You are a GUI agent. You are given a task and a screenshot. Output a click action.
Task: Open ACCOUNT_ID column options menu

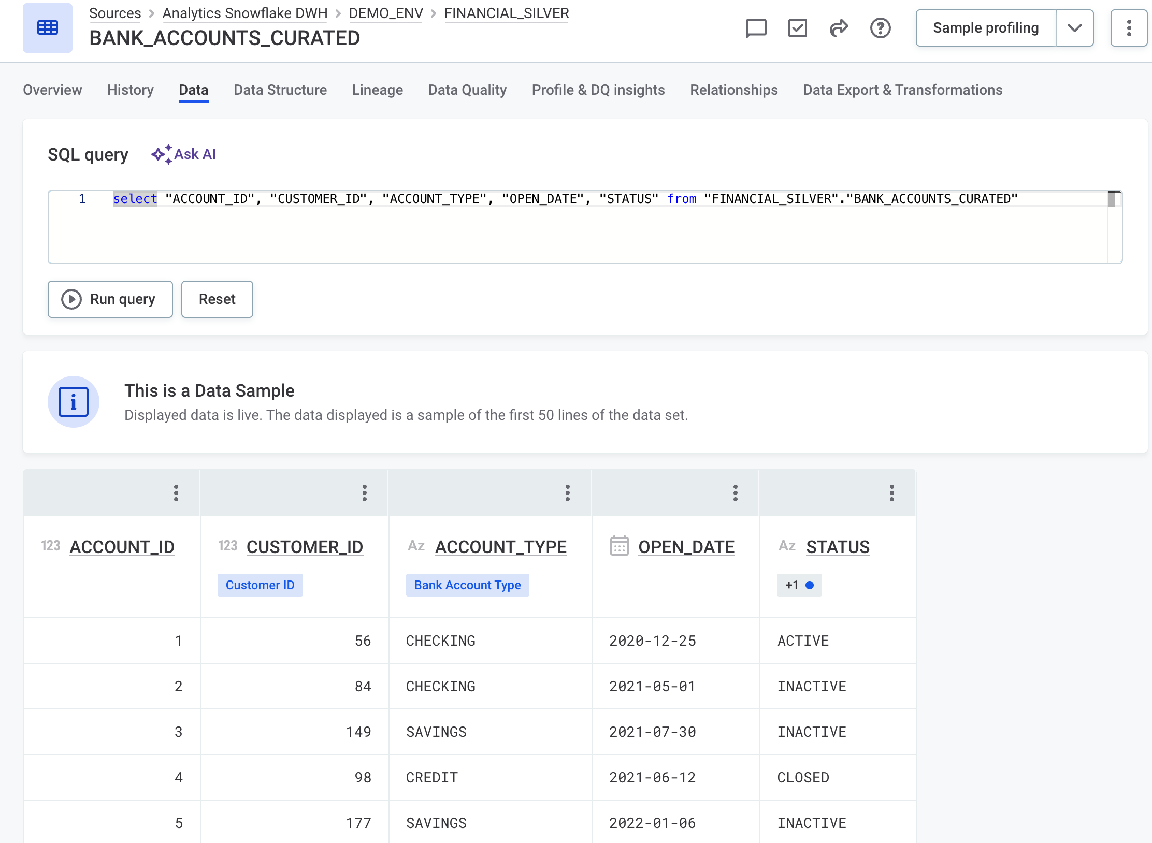point(176,493)
